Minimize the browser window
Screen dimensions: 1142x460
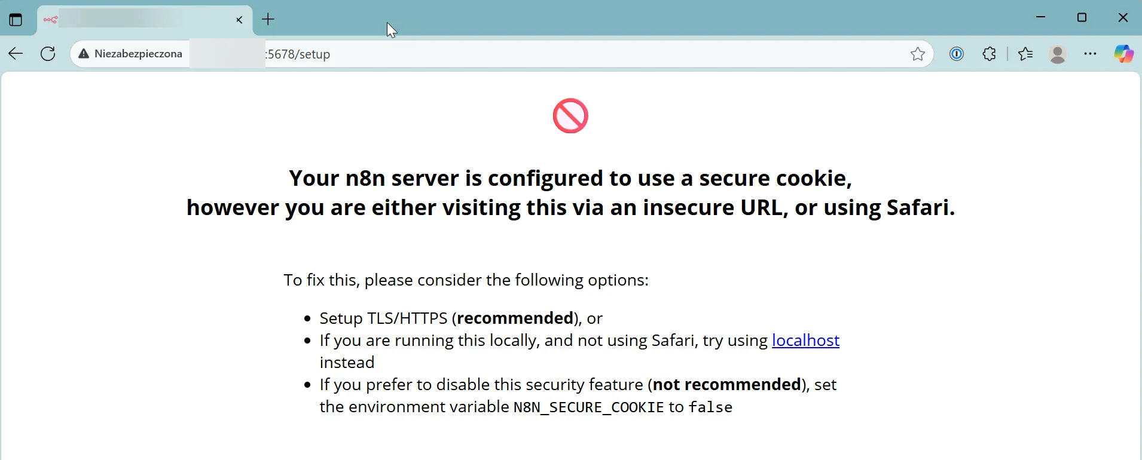(1040, 17)
